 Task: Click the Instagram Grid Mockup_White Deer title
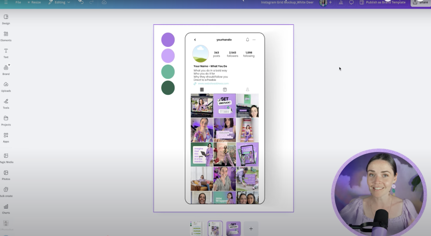[x=287, y=2]
